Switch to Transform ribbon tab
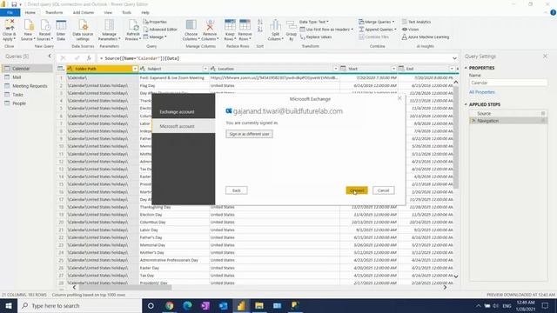This screenshot has width=557, height=313. click(x=54, y=12)
